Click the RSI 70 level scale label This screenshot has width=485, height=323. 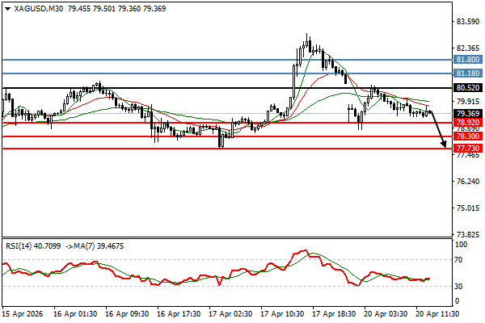click(460, 260)
